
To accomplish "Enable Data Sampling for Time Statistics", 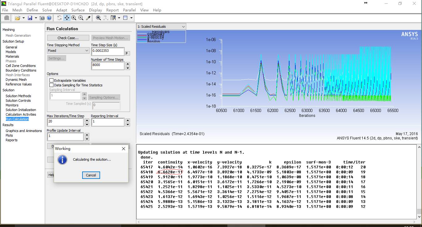I will coord(52,85).
